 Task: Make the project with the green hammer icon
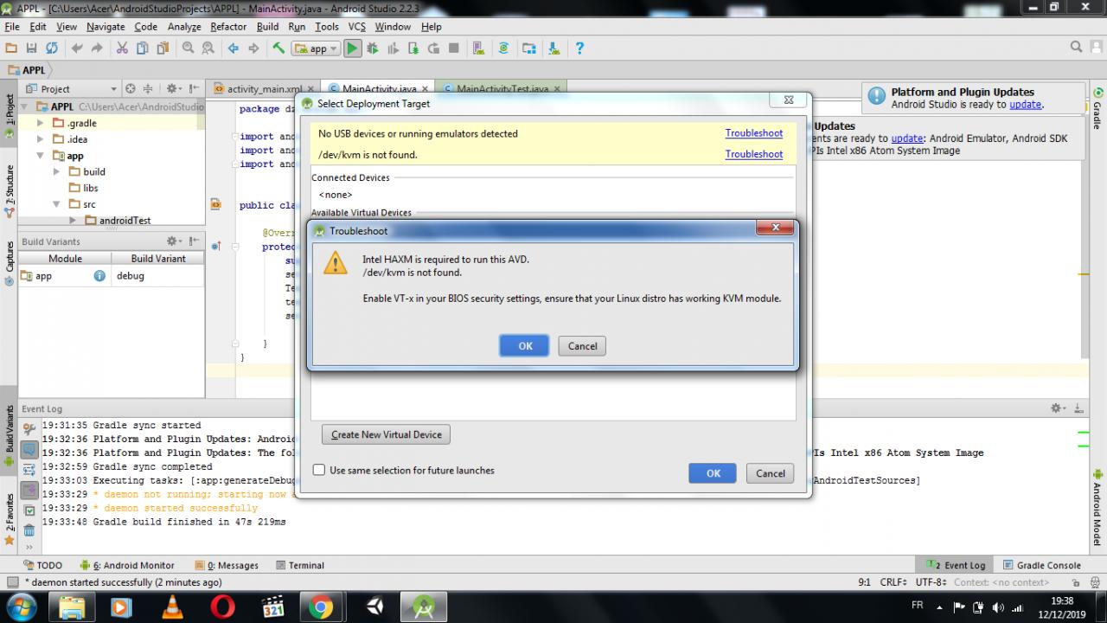[278, 48]
